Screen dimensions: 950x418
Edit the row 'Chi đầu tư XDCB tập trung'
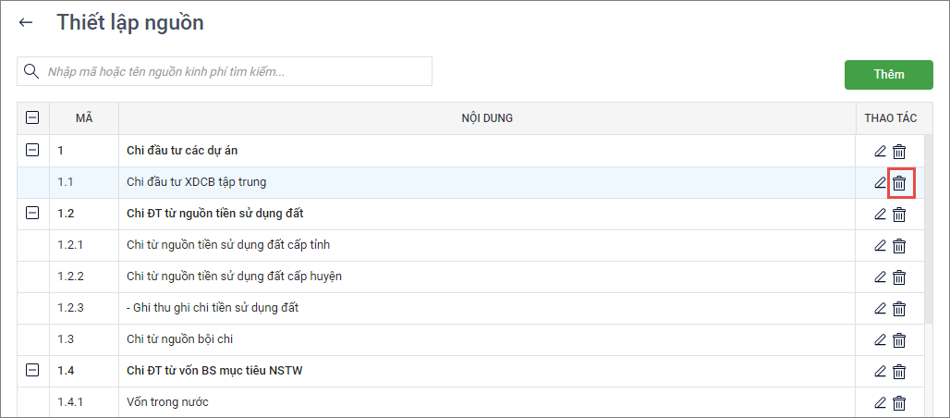tap(880, 183)
